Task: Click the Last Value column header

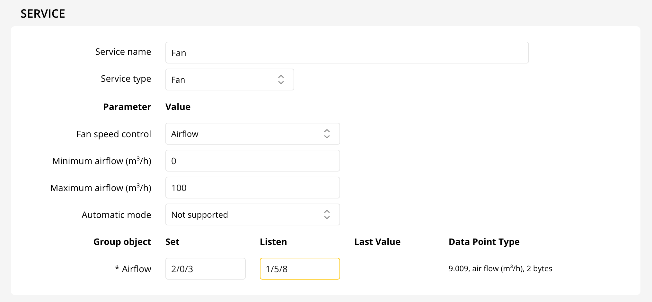Action: (x=377, y=242)
